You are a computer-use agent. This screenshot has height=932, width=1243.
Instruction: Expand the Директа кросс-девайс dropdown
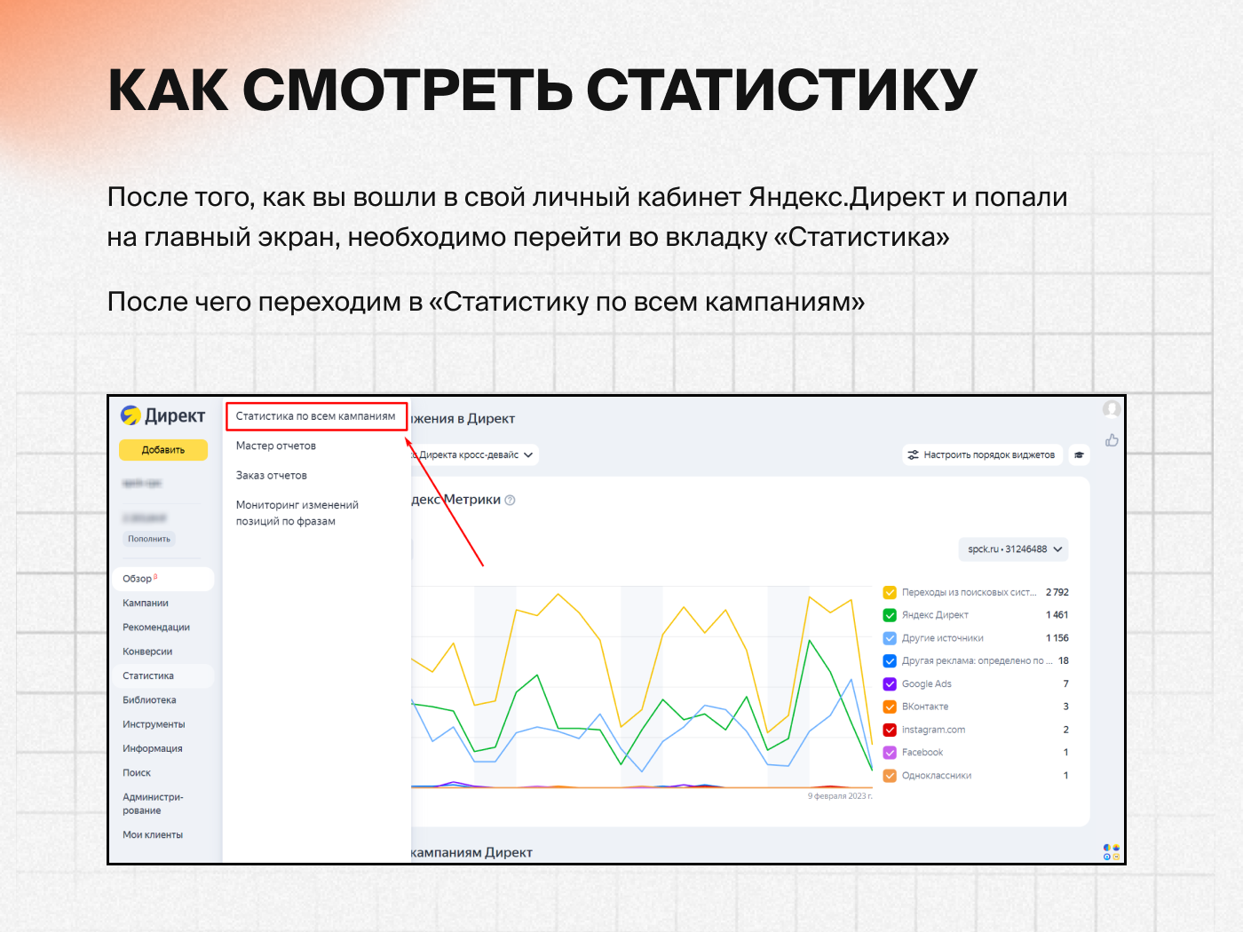475,455
